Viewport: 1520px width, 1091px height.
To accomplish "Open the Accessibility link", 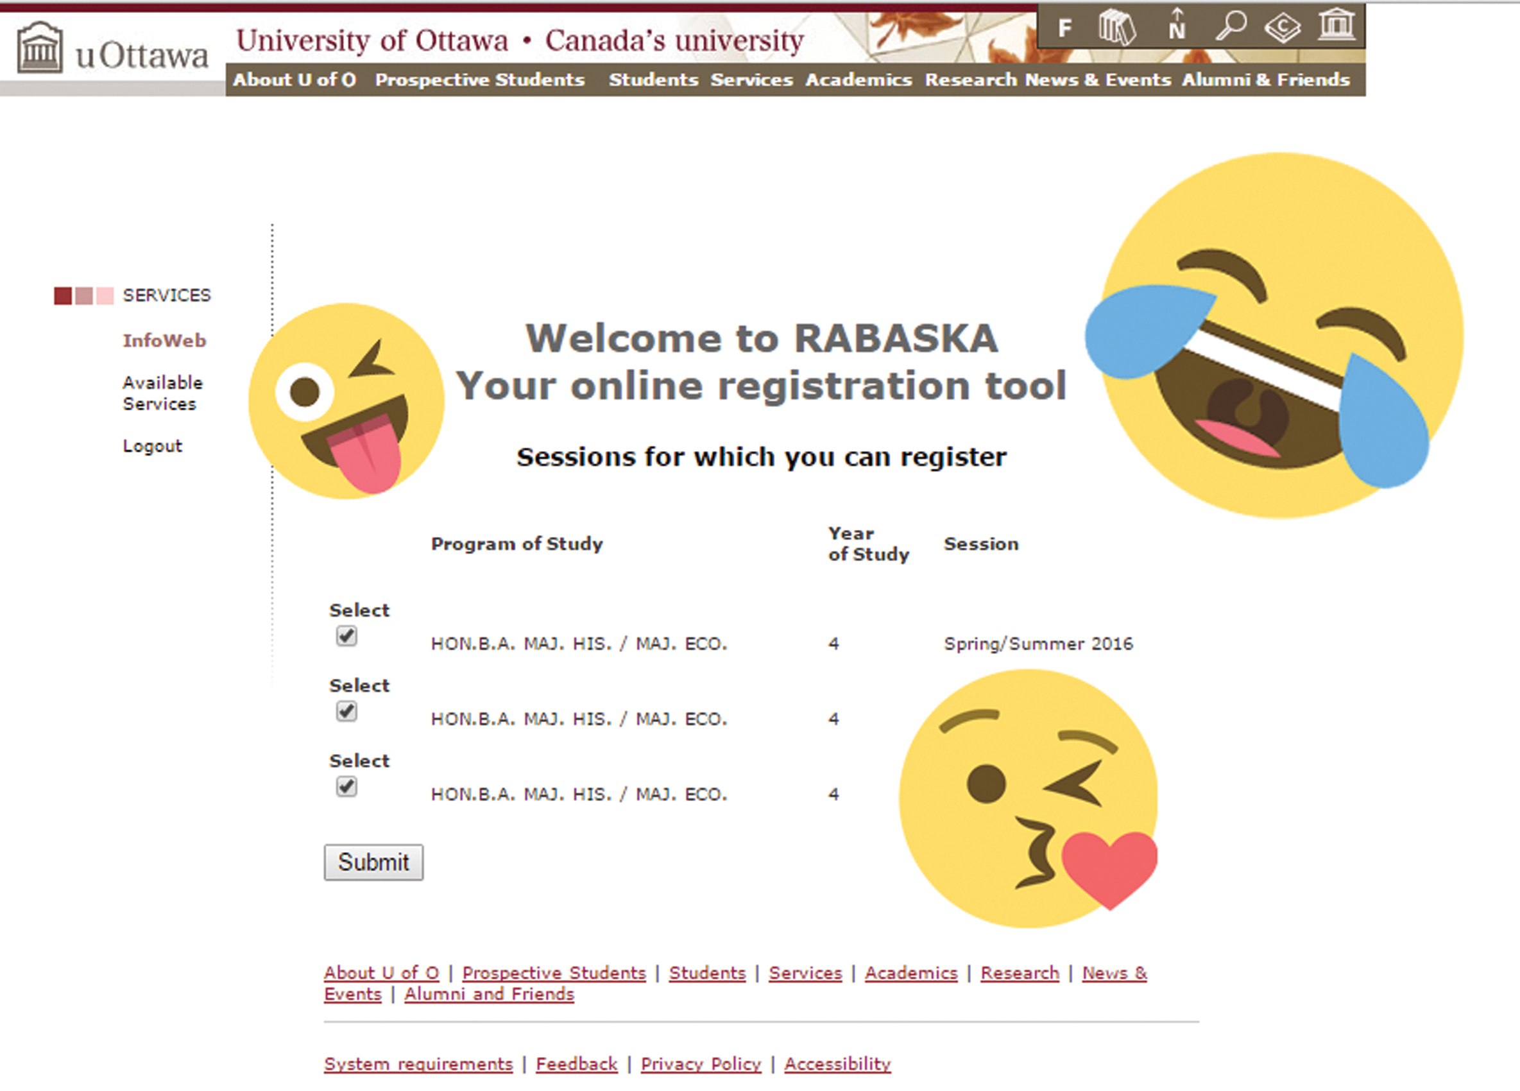I will 838,1064.
